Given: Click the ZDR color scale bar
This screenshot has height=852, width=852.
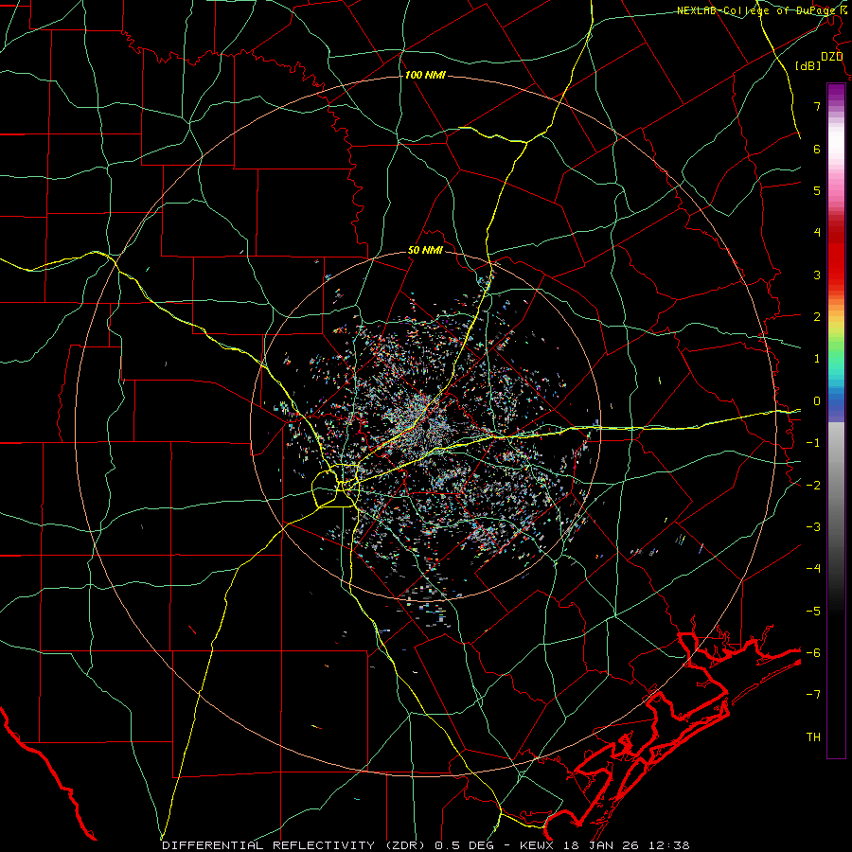Looking at the screenshot, I should (836, 420).
